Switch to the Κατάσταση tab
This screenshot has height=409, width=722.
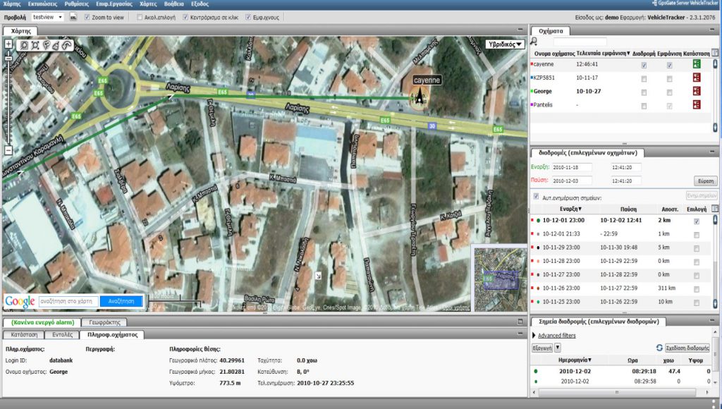click(24, 335)
